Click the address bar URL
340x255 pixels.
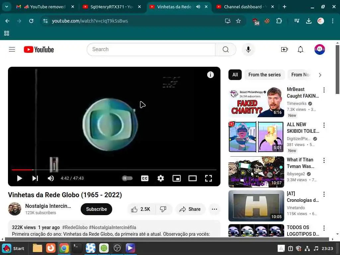point(90,21)
